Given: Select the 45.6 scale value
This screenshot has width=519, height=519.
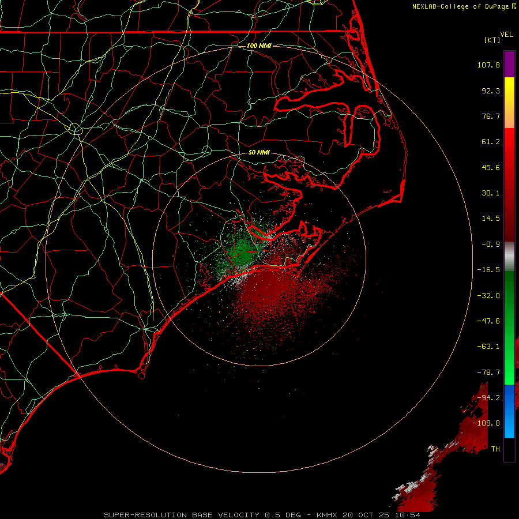Looking at the screenshot, I should point(491,167).
